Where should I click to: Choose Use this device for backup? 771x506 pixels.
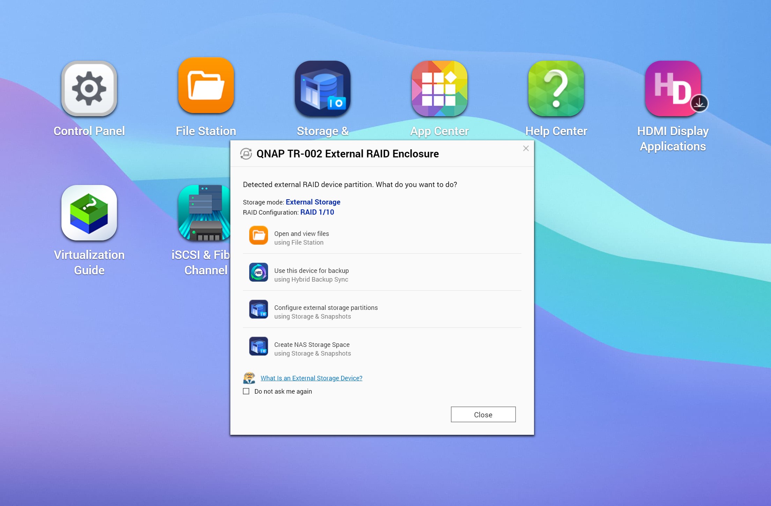(311, 271)
